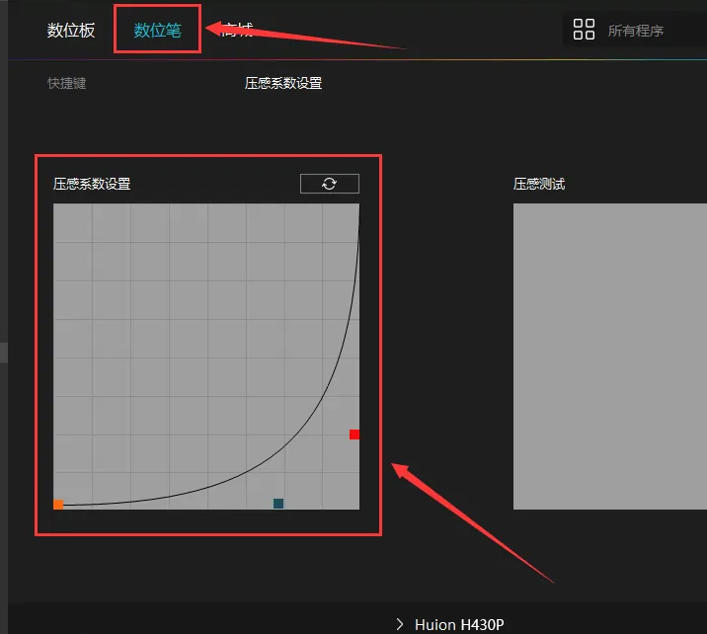This screenshot has height=634, width=707.
Task: Click inside the 压感测试 gray canvas
Action: [x=607, y=356]
